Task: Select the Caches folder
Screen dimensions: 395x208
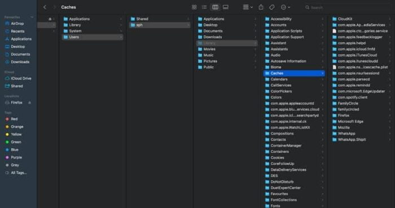Action: click(294, 73)
